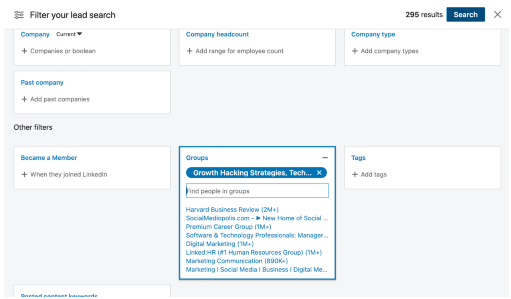Select Marketing Communication group
Viewport: 511px width, 299px height.
pyautogui.click(x=236, y=261)
